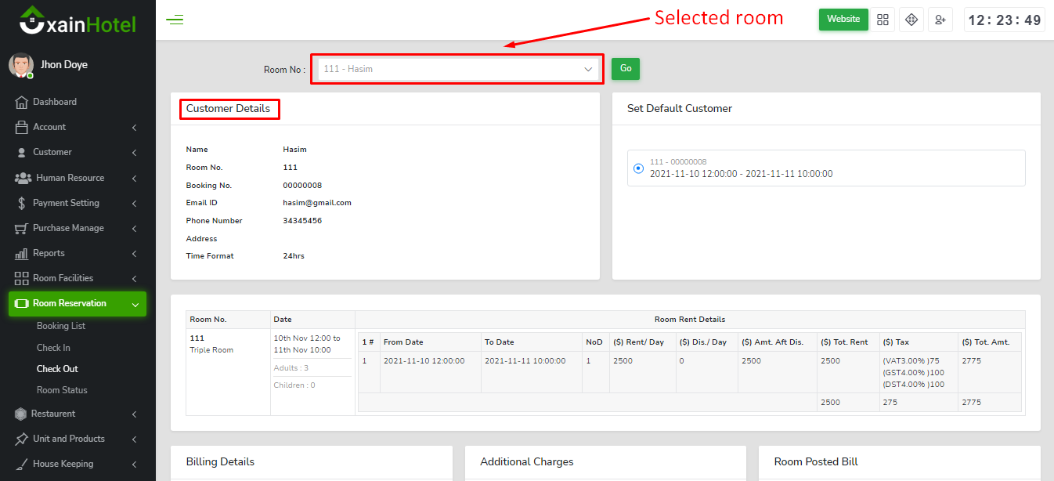Click the clock time display
The image size is (1054, 481).
(x=1005, y=20)
